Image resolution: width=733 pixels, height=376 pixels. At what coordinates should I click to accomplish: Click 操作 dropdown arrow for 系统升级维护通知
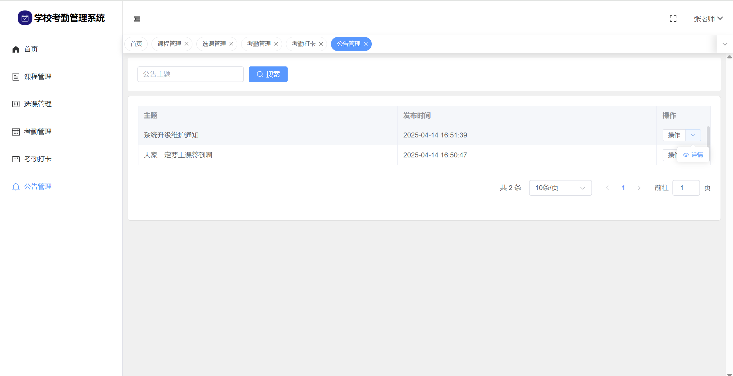point(693,135)
